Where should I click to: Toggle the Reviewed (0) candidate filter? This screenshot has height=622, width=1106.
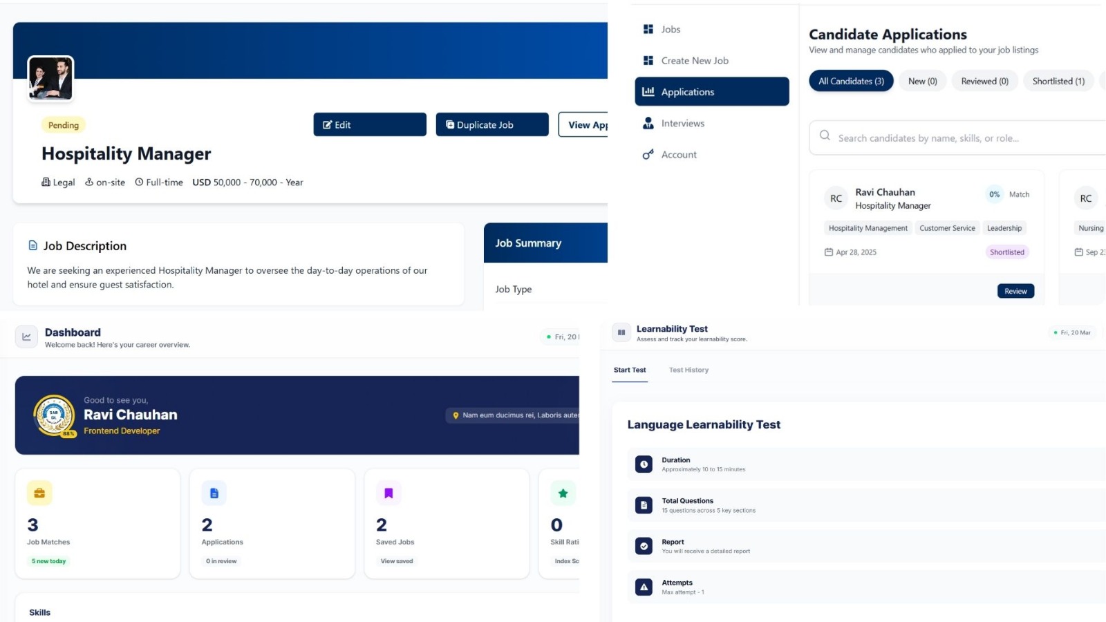coord(984,81)
